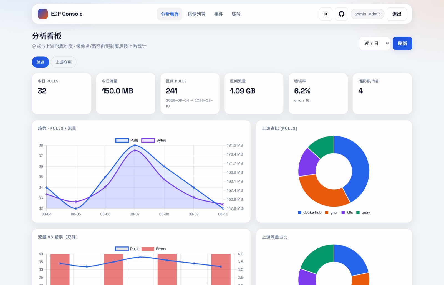
Task: Open the 近 7 日 time range dropdown
Action: click(x=375, y=44)
